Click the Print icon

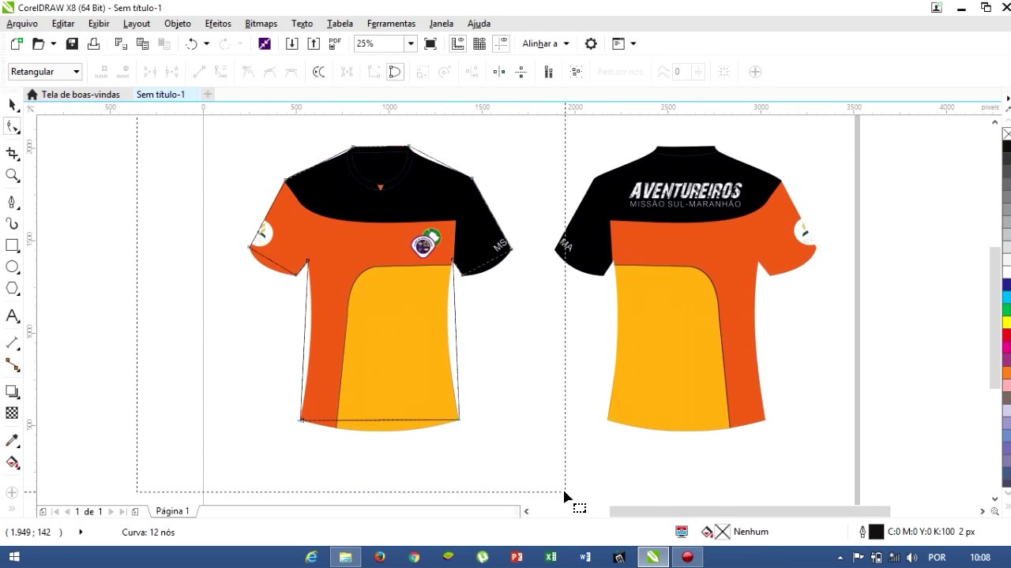(93, 44)
